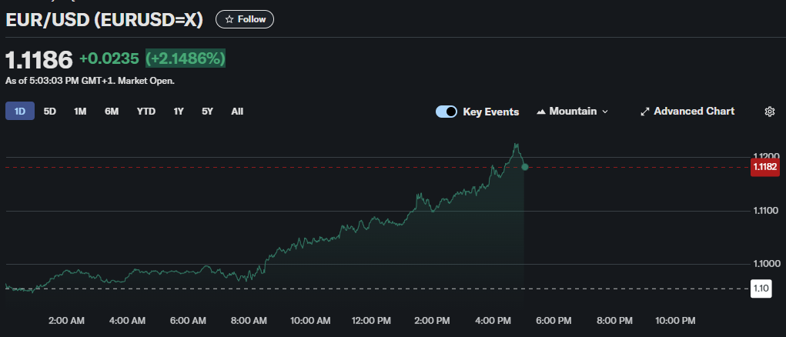Click the 2:00 AM axis label
Viewport: 786px width, 337px height.
[66, 321]
